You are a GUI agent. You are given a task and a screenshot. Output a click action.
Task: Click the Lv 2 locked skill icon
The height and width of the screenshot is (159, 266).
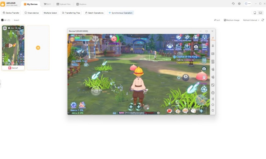coord(185,77)
